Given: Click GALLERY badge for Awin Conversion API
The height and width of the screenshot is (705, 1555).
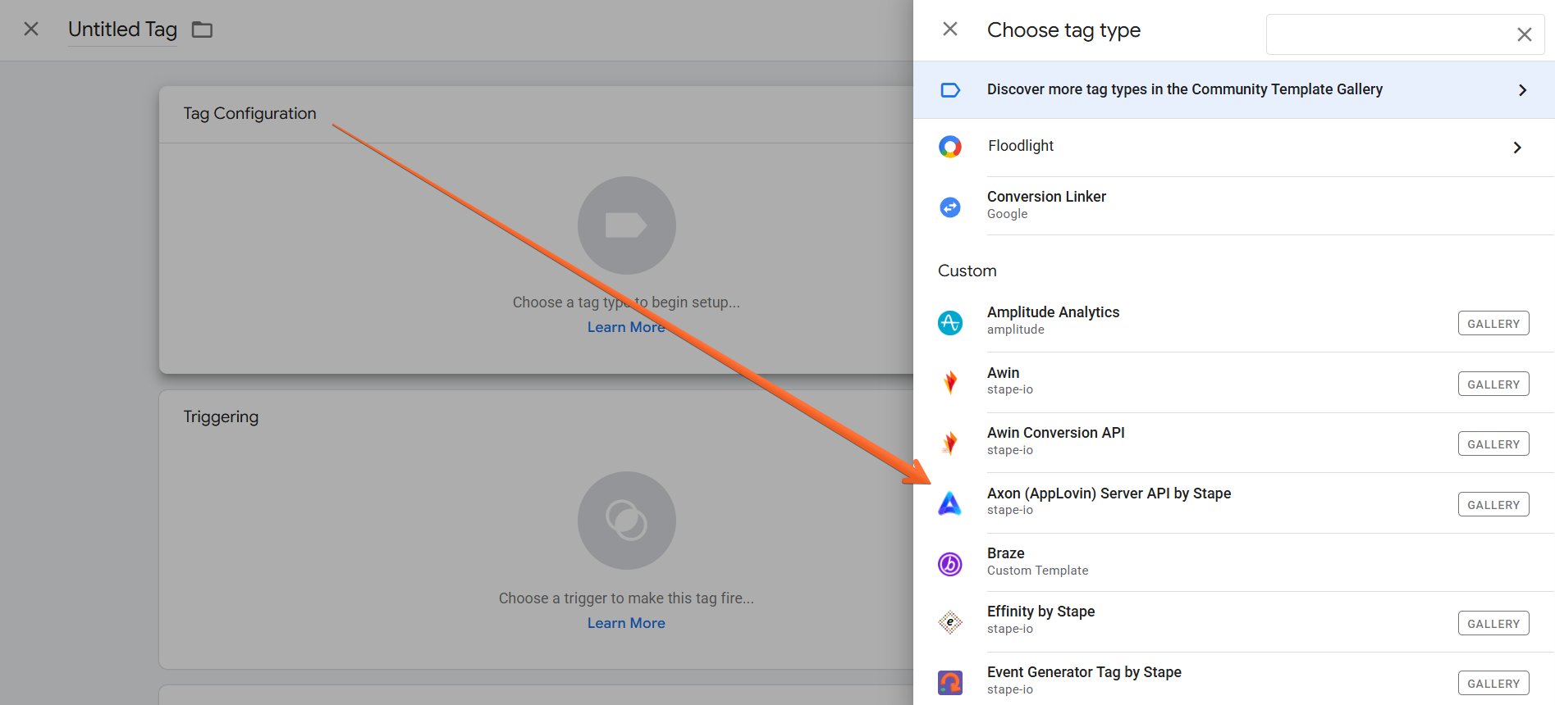Looking at the screenshot, I should pos(1493,444).
